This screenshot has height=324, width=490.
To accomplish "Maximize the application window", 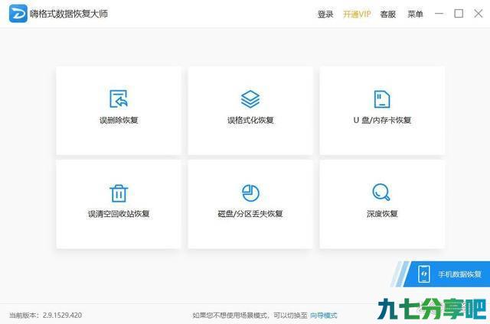I will click(x=459, y=14).
